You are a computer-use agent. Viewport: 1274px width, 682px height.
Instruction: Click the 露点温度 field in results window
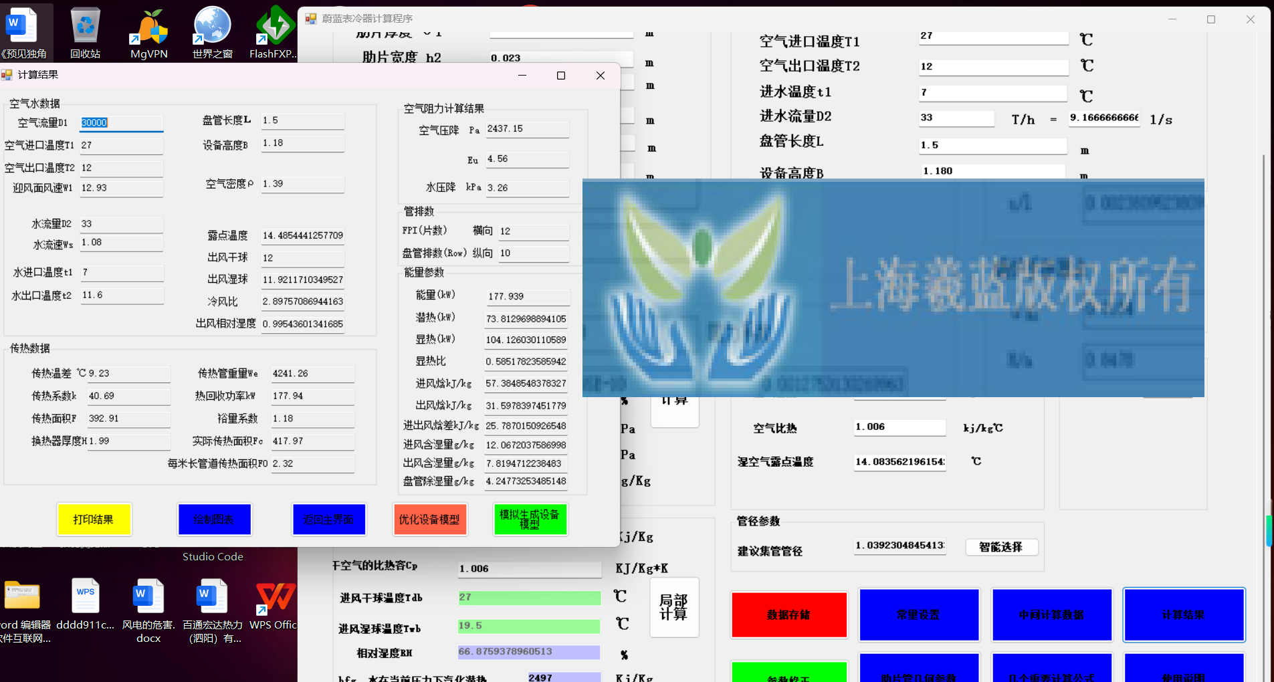pyautogui.click(x=302, y=236)
